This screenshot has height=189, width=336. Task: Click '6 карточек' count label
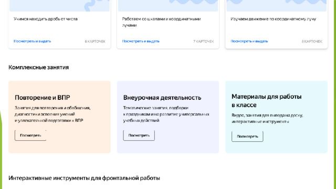[95, 41]
